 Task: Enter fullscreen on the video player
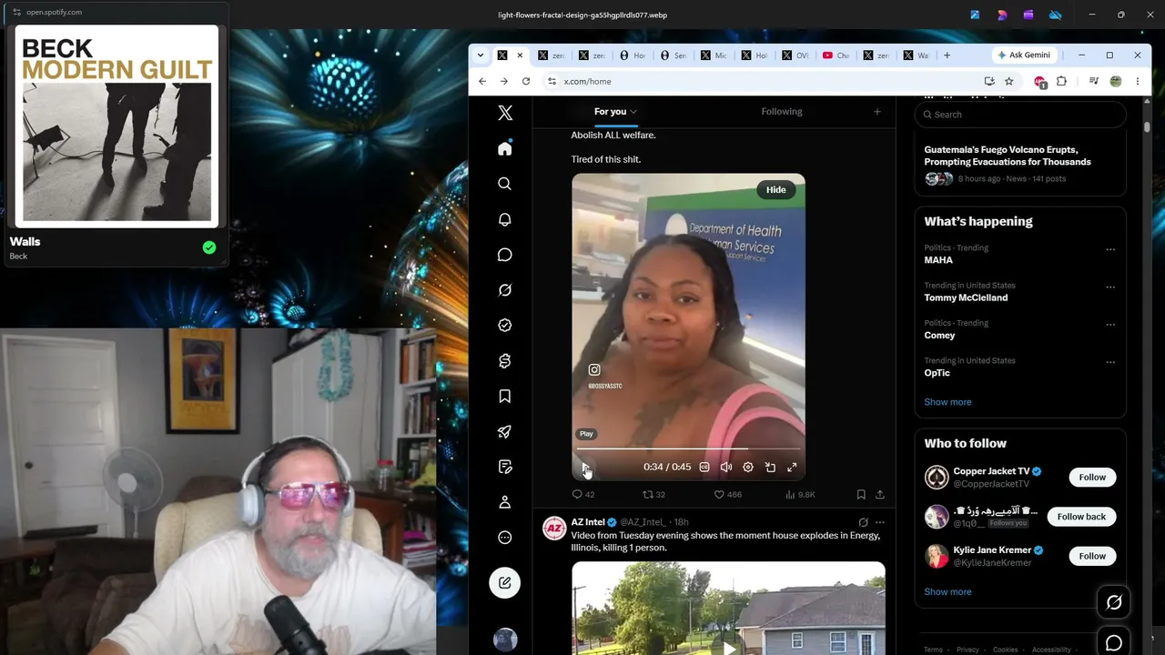tap(792, 467)
